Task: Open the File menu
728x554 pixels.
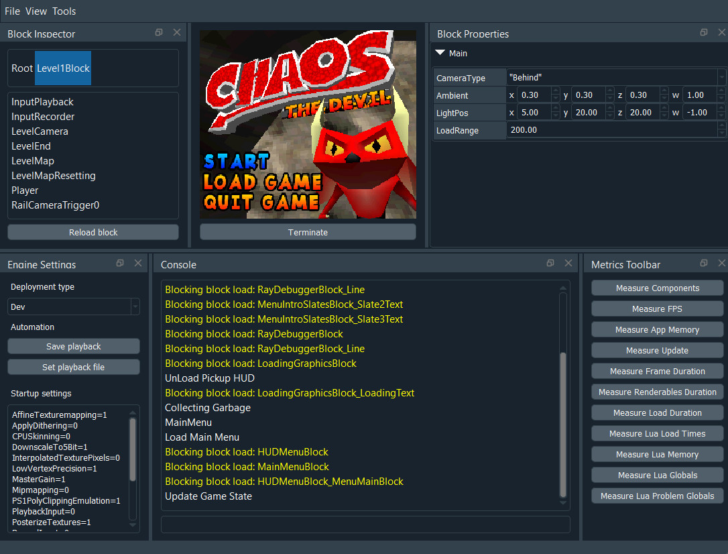Action: pyautogui.click(x=12, y=11)
